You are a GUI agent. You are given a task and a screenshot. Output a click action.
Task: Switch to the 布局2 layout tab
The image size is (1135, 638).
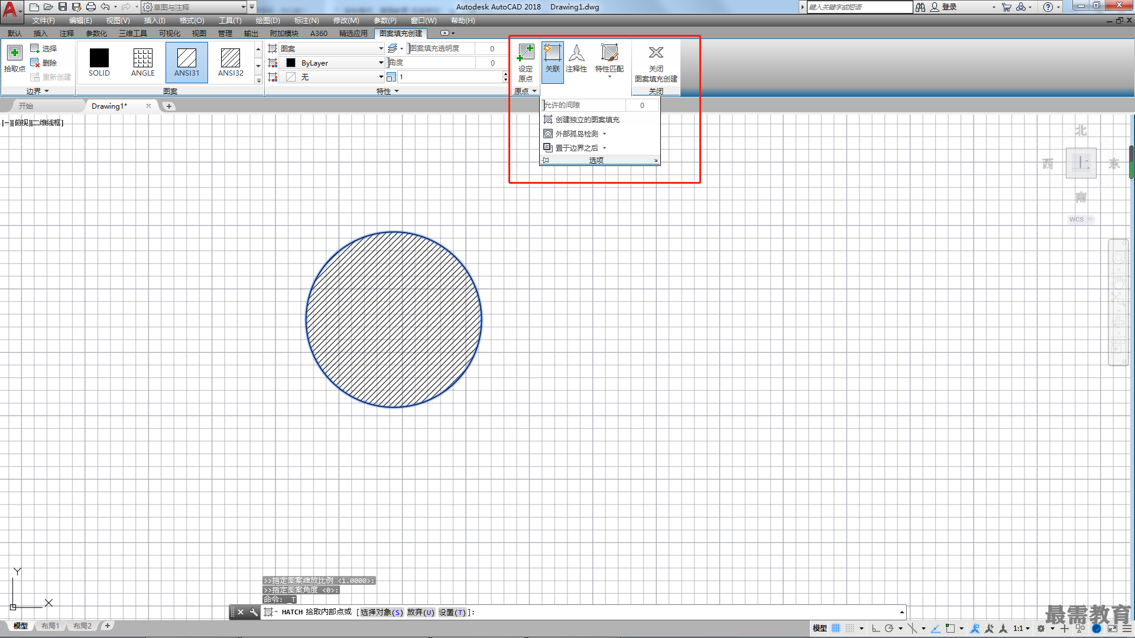[x=82, y=626]
